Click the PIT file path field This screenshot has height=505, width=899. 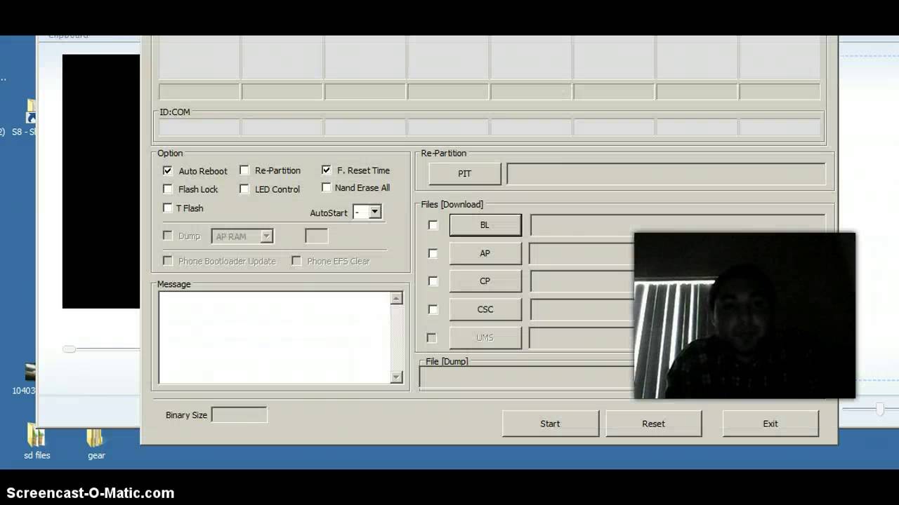666,174
